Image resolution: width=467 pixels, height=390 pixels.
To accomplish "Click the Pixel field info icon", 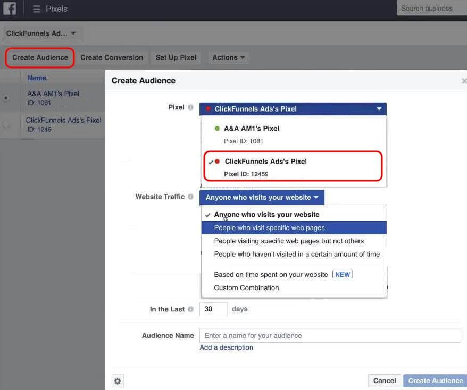I will click(x=190, y=107).
